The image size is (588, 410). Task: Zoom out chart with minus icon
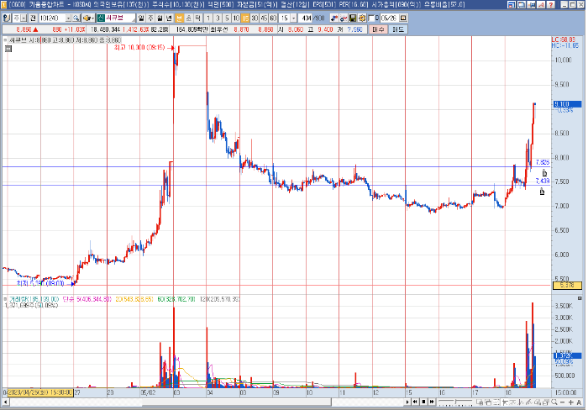point(563,402)
